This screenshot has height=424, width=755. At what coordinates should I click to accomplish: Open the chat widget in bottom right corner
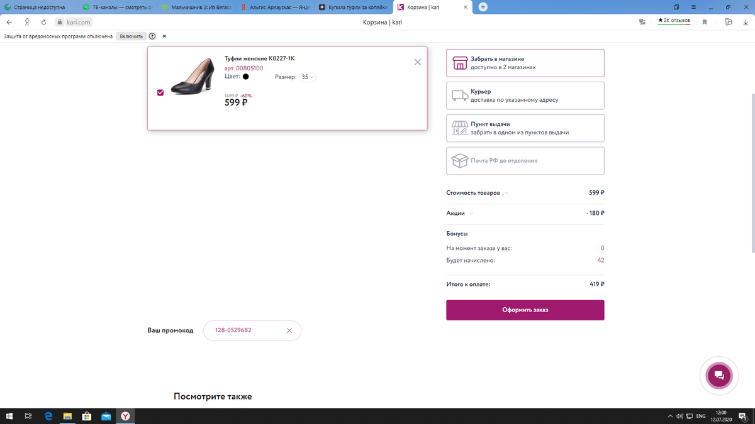pos(719,375)
